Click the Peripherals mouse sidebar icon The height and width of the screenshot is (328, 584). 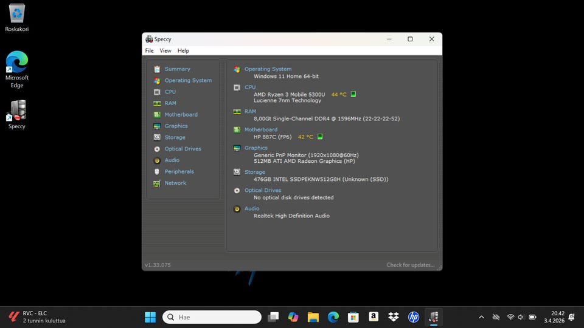pos(157,172)
